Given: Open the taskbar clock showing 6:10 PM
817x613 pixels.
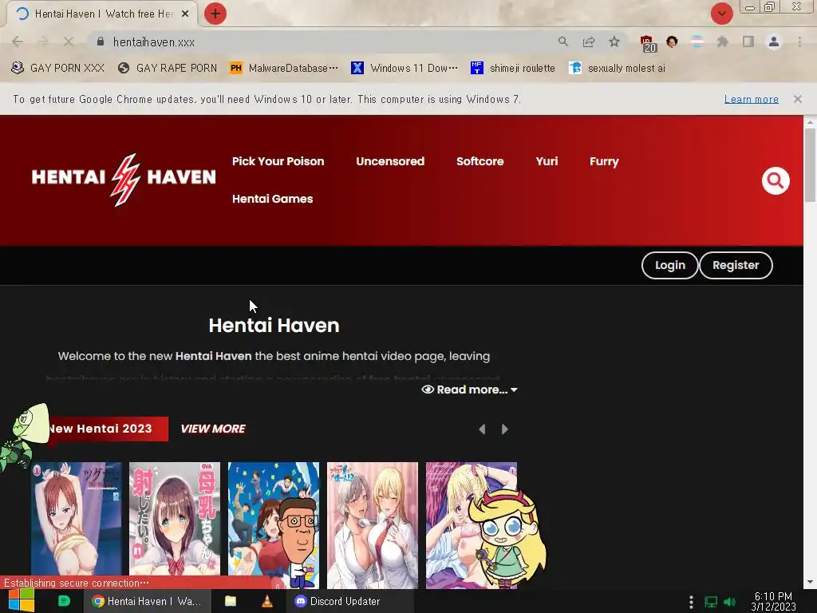Looking at the screenshot, I should 773,602.
